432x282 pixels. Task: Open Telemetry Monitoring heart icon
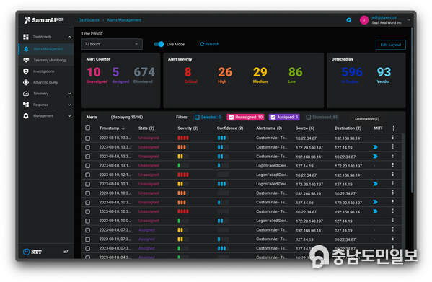coord(26,60)
